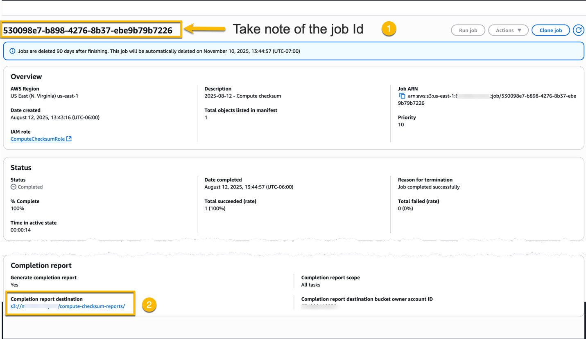Refresh the job details page
The height and width of the screenshot is (339, 586).
pyautogui.click(x=579, y=30)
